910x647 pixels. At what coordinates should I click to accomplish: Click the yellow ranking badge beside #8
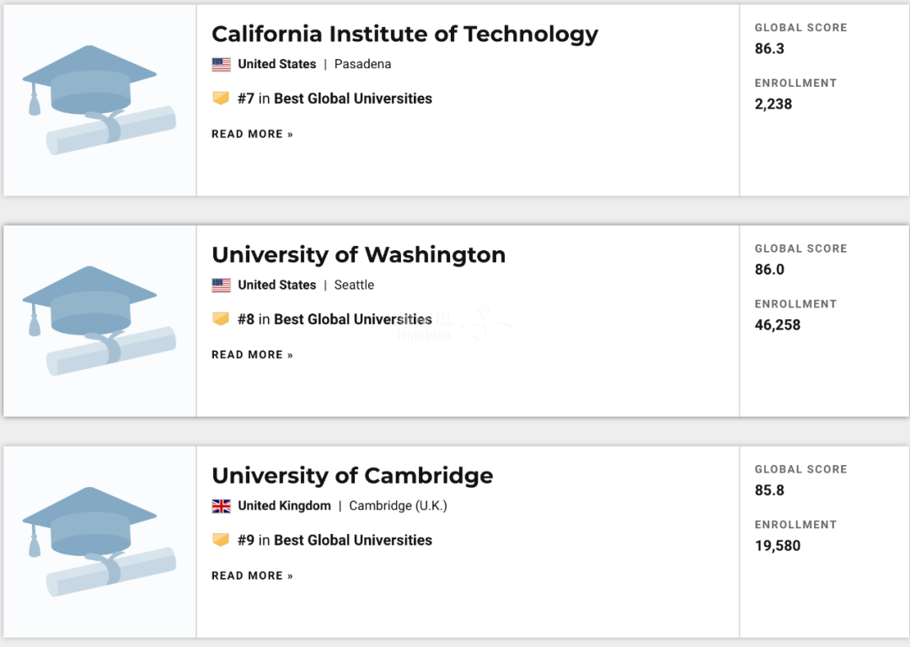pos(221,319)
